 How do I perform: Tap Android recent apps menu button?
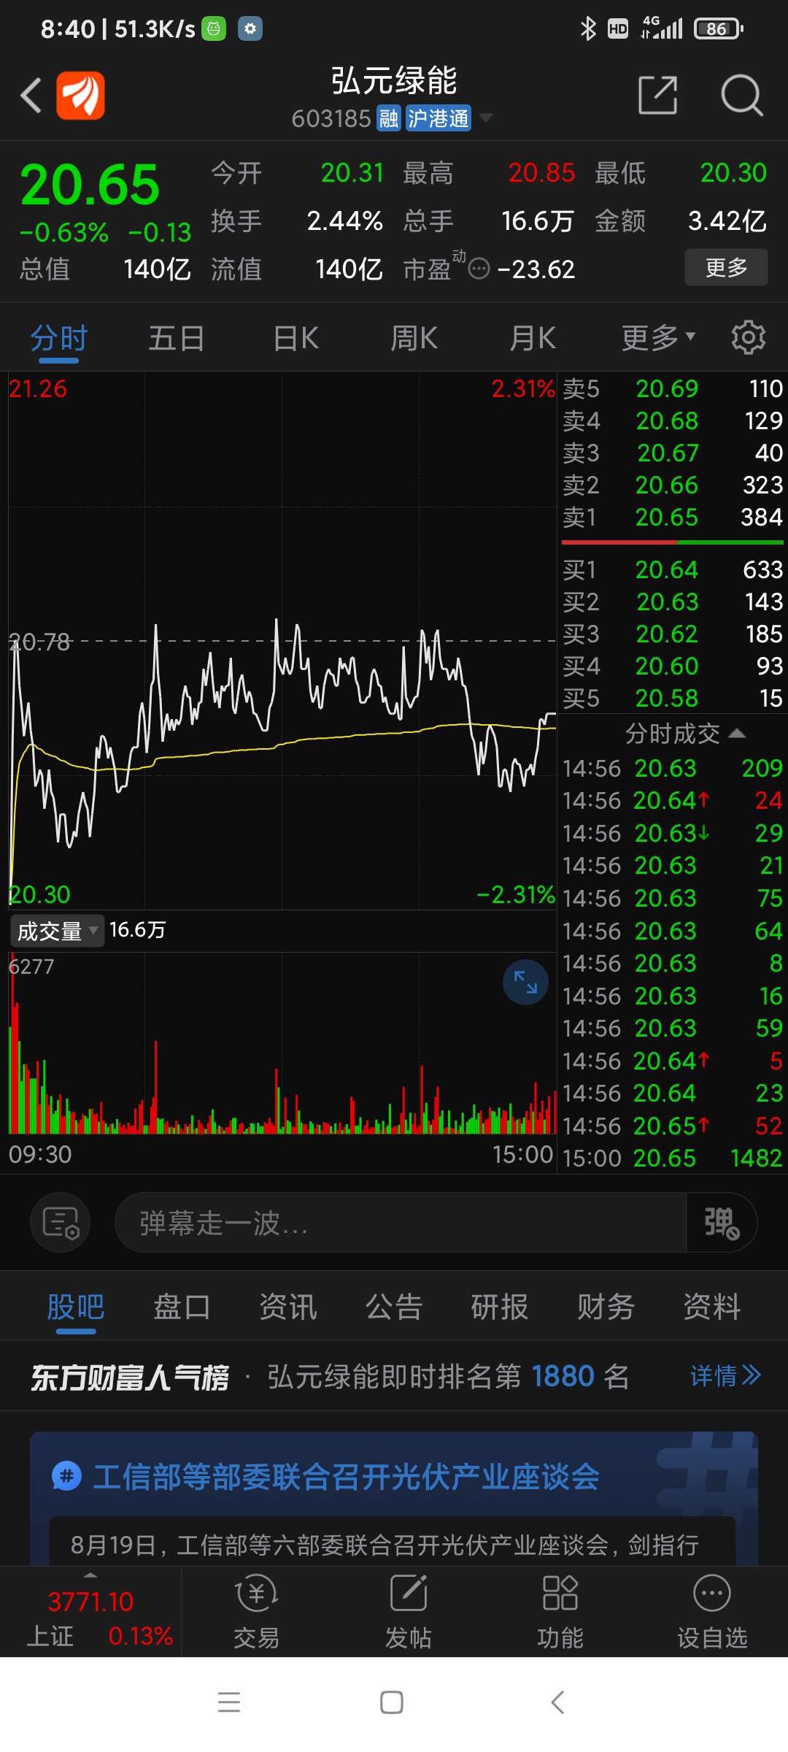229,1702
